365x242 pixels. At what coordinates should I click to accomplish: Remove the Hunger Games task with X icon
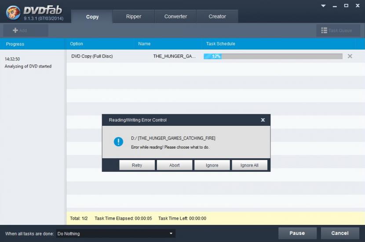tap(350, 56)
